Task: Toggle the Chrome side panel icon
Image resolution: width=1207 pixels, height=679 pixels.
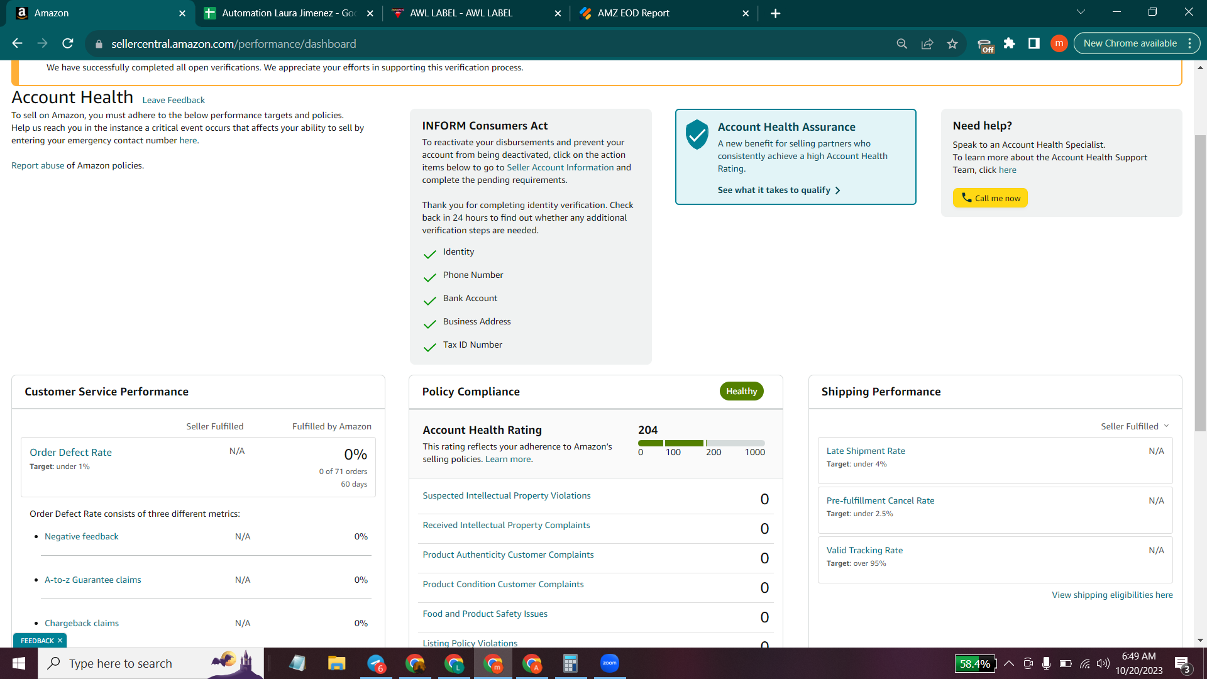Action: click(1033, 43)
